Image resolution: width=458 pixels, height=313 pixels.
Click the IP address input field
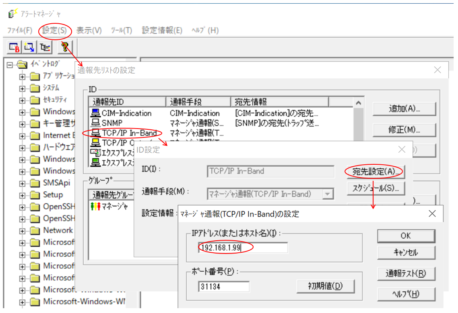[243, 248]
